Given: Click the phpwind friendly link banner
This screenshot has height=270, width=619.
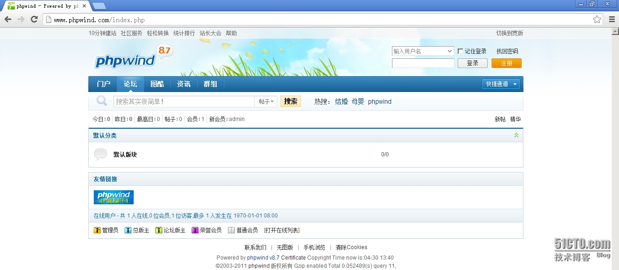Looking at the screenshot, I should tap(114, 197).
